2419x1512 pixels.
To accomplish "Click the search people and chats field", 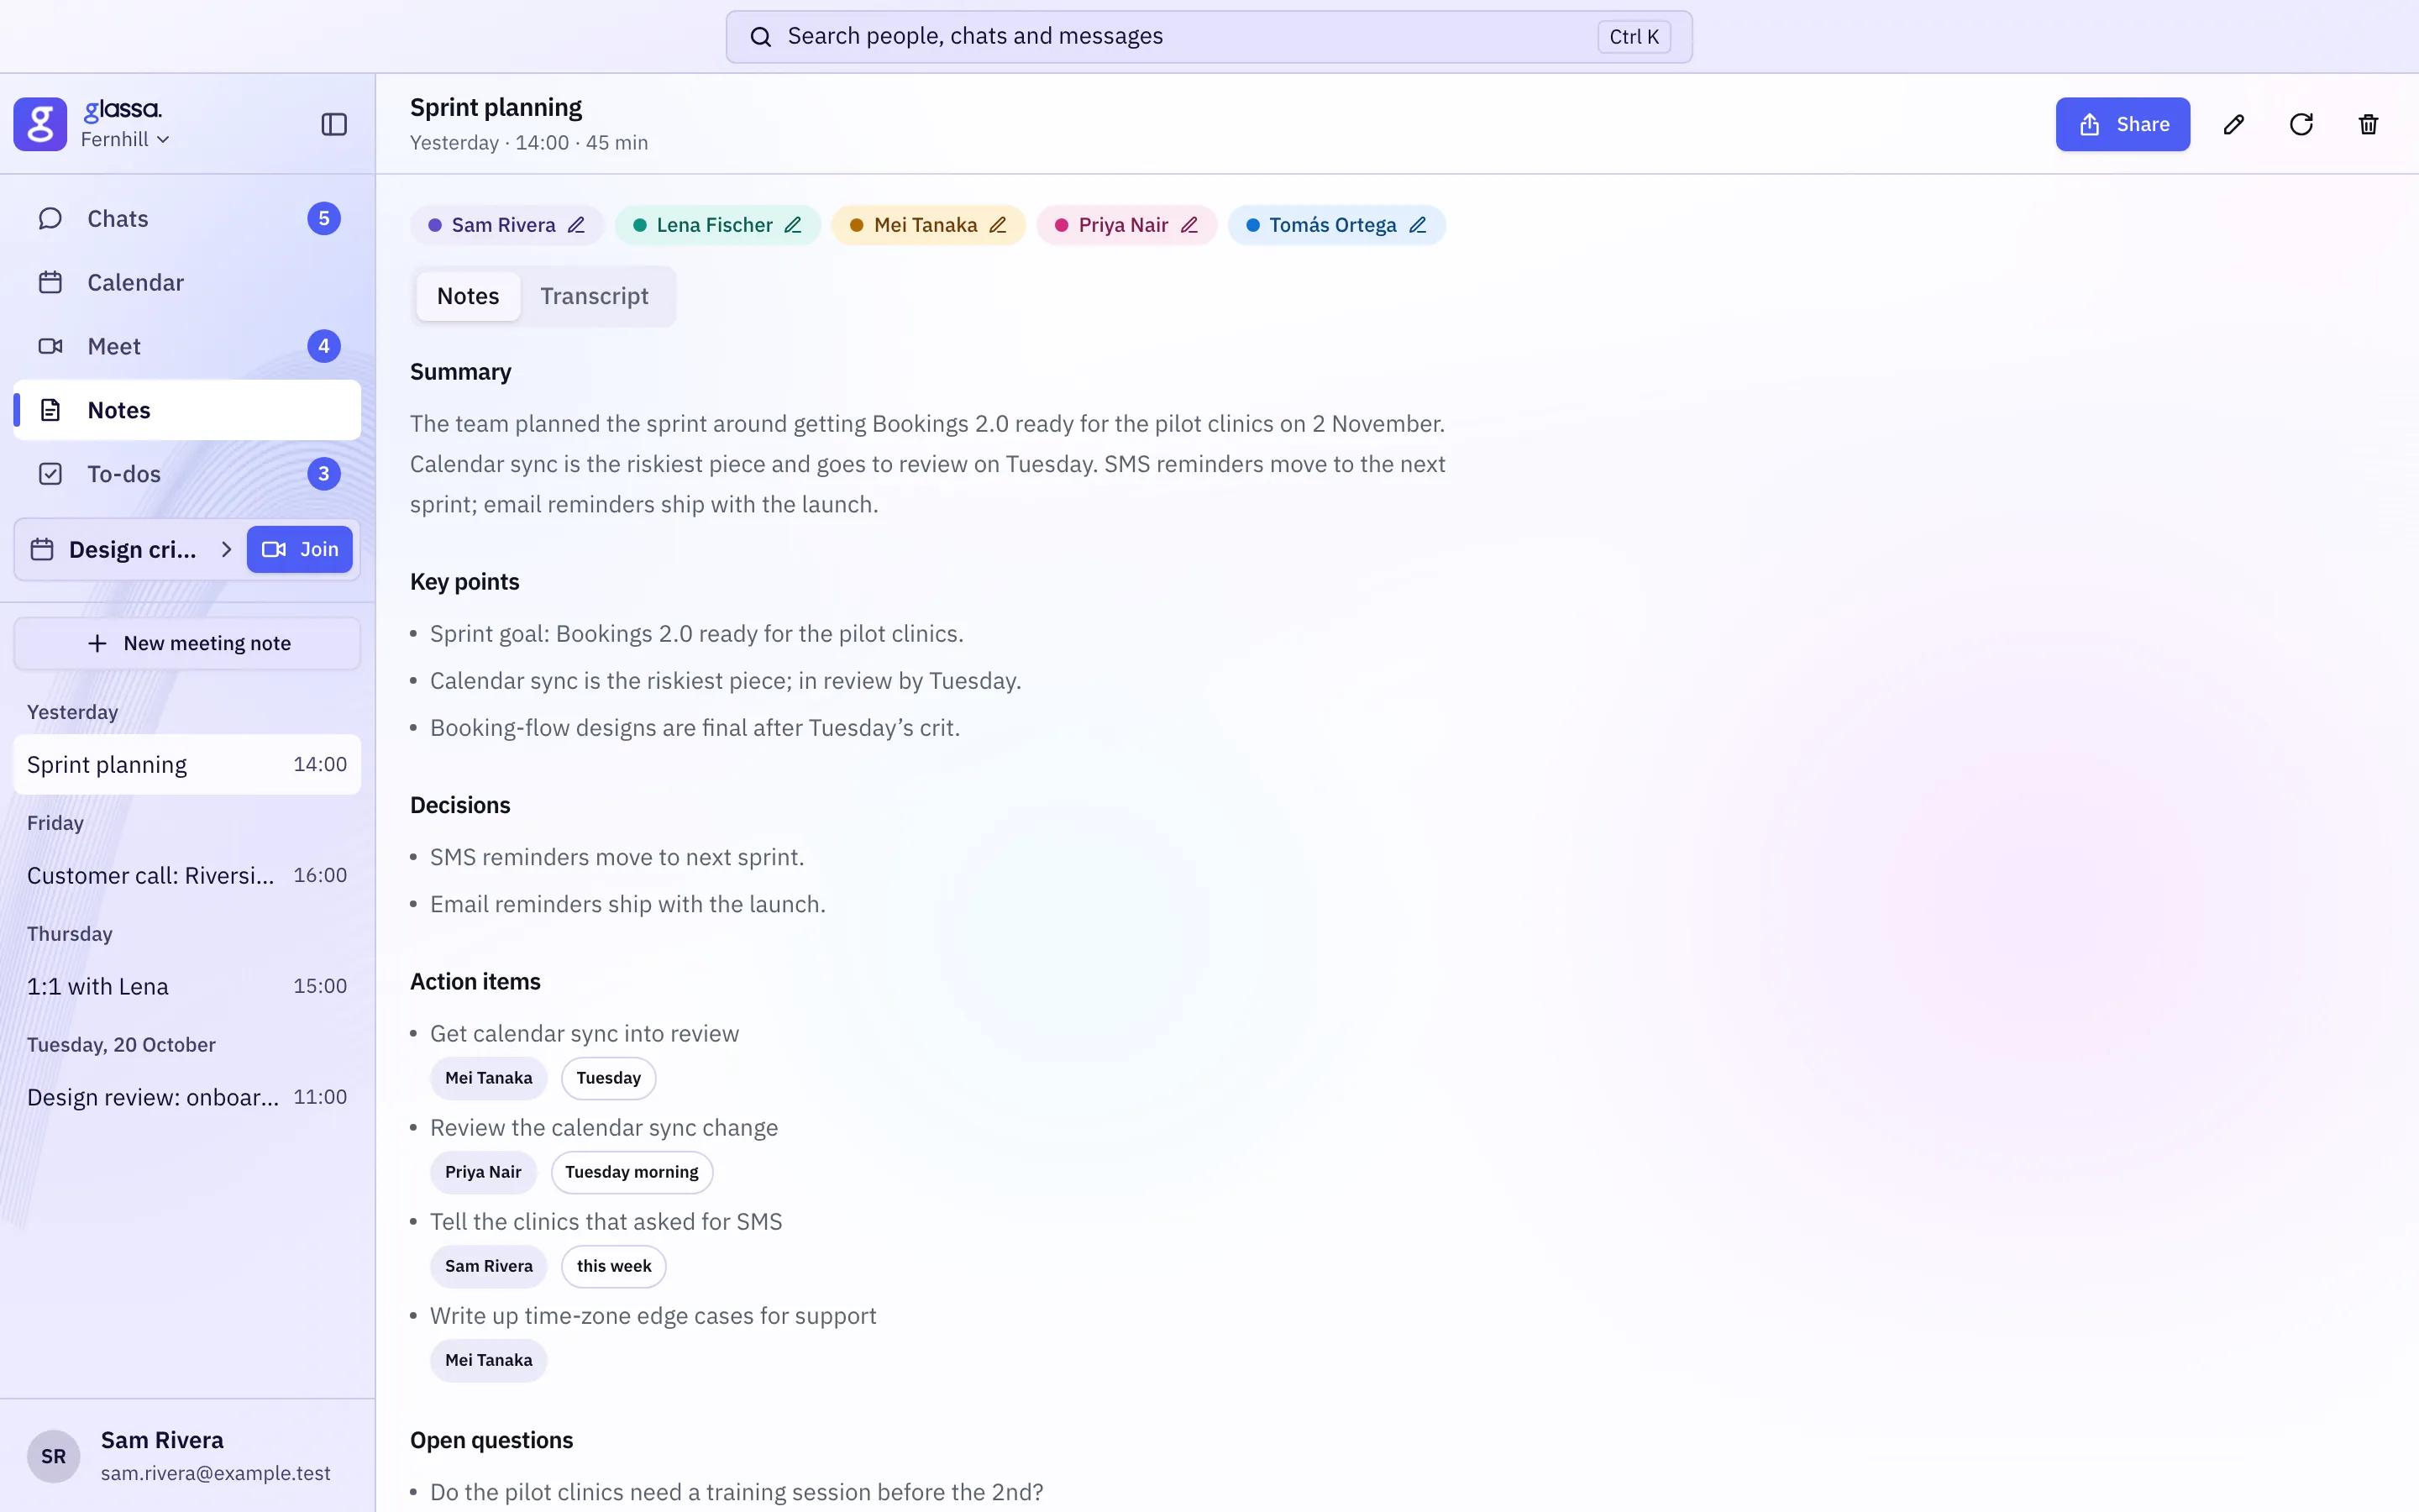I will [x=1209, y=37].
